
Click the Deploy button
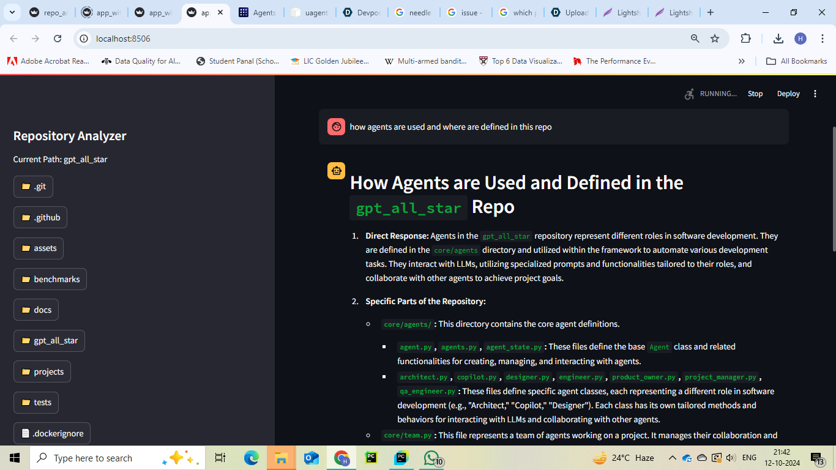[788, 94]
